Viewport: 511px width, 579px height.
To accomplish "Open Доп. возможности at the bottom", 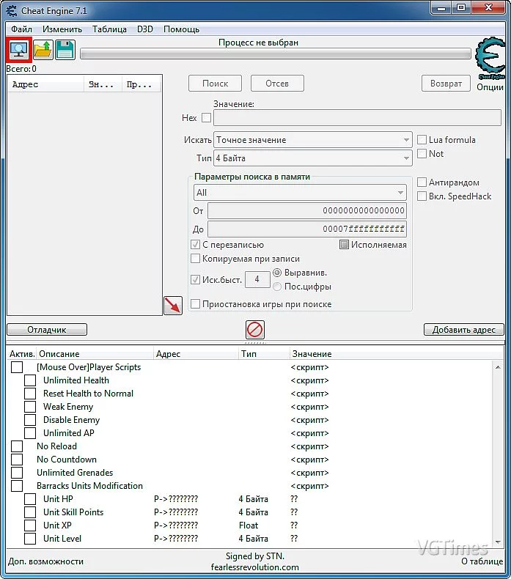I will [x=45, y=561].
